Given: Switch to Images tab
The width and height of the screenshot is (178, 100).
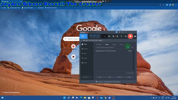Looking at the screenshot, I should pyautogui.click(x=114, y=44).
